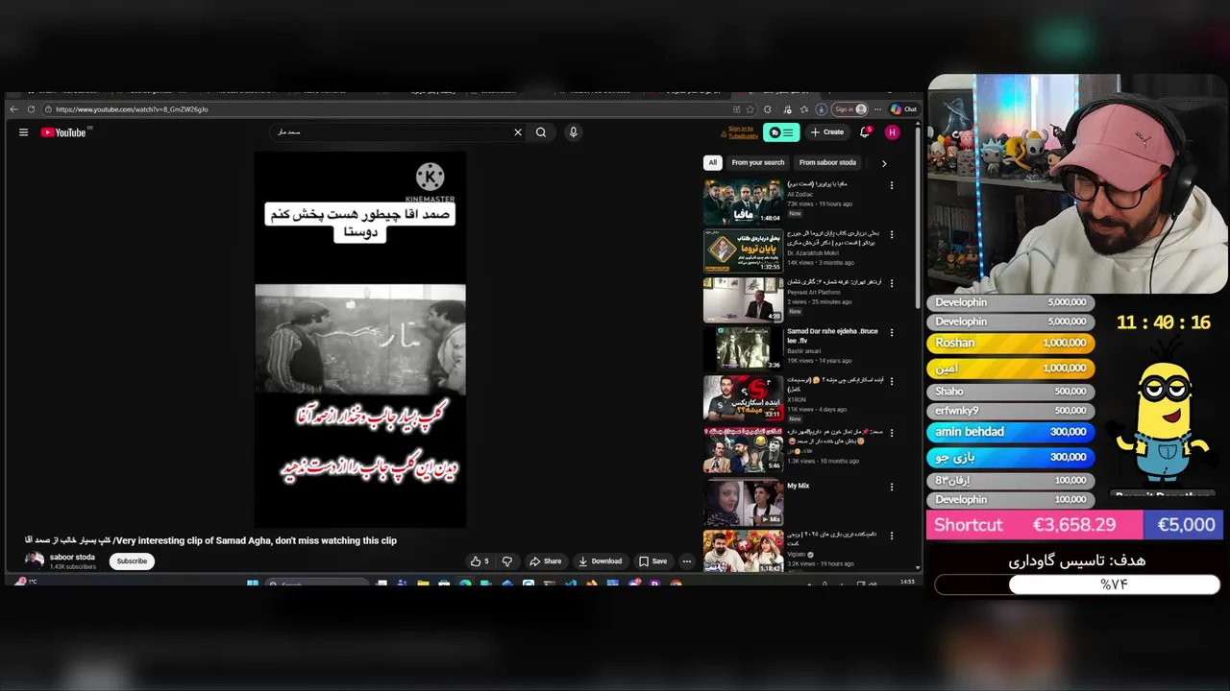Screen dimensions: 1230x691
Task: Select the From your search chip
Action: [x=758, y=162]
